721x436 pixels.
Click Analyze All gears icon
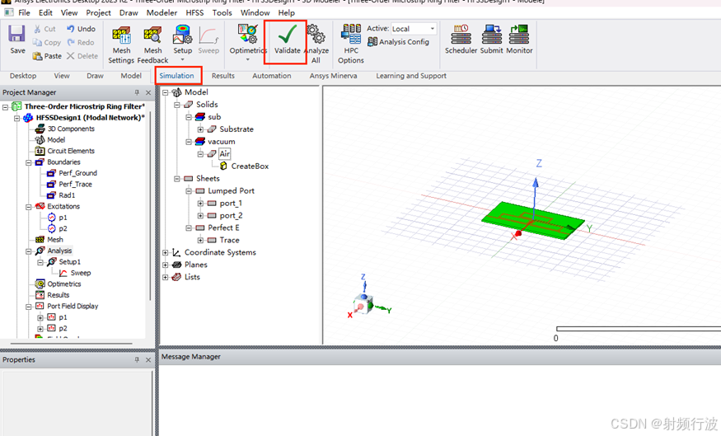coord(316,35)
